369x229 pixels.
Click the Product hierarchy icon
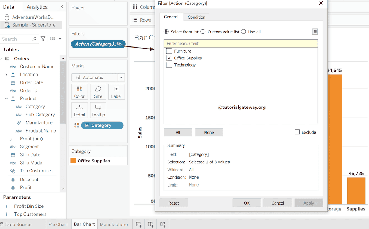coord(13,99)
